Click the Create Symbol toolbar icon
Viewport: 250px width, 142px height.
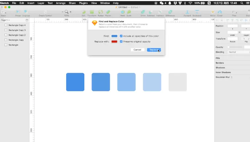pyautogui.click(x=45, y=12)
